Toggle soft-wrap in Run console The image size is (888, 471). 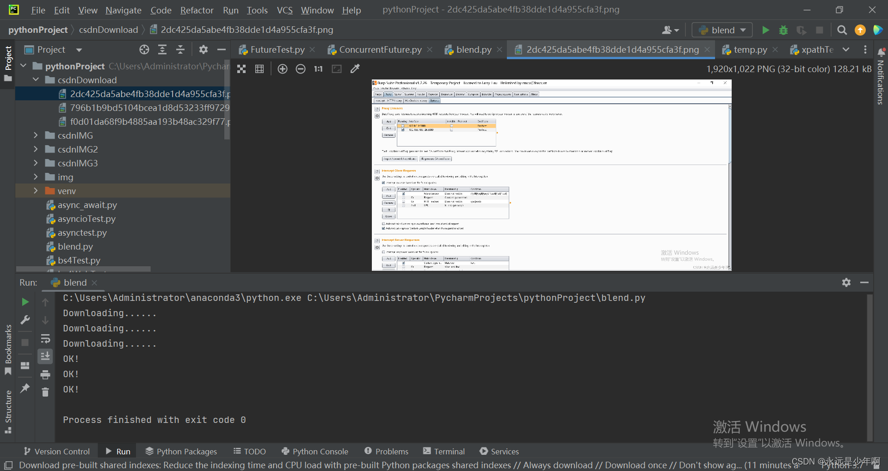[45, 339]
